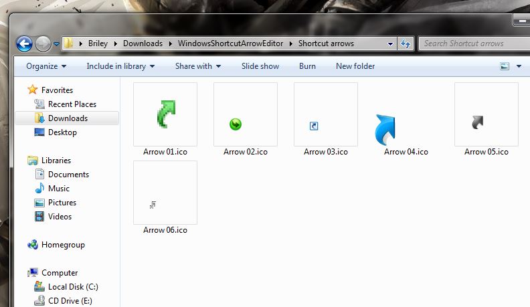
Task: Click the Desktop monitor icon in sidebar
Action: click(x=39, y=132)
